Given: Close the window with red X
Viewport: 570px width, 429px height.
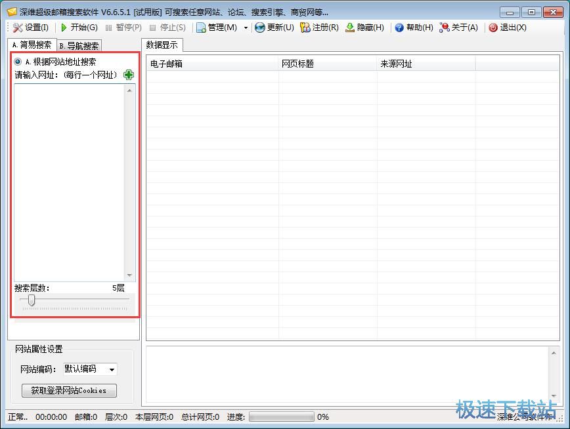Looking at the screenshot, I should (x=553, y=12).
